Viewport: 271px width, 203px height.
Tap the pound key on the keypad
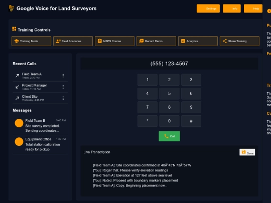(191, 121)
